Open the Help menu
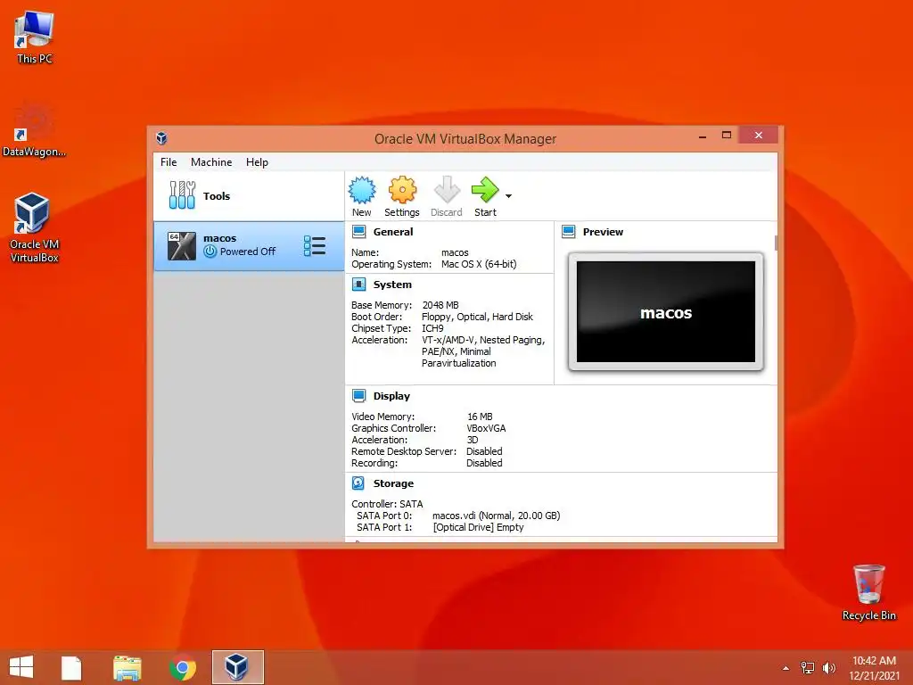Viewport: 913px width, 685px height. pos(257,162)
